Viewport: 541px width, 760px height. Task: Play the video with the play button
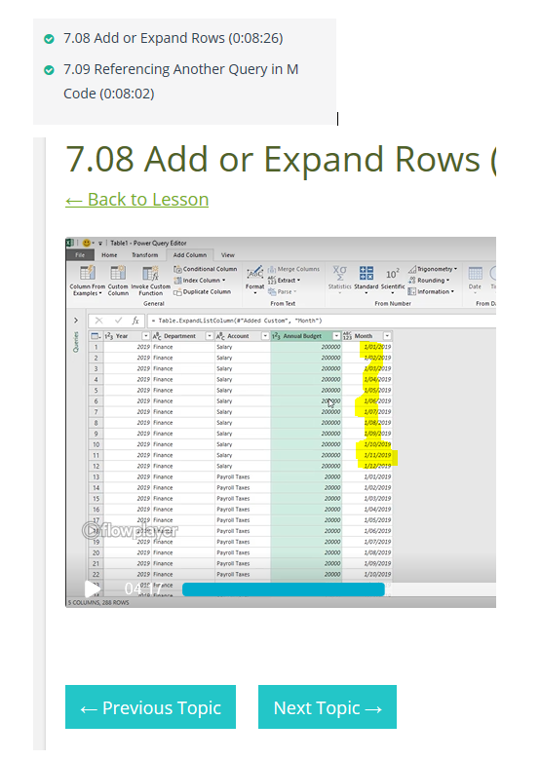pos(92,589)
